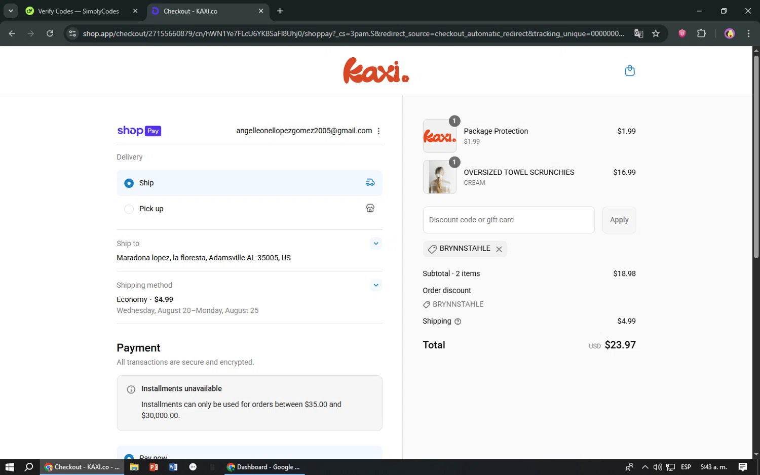Click the delivery truck icon on Ship
760x475 pixels.
point(370,183)
